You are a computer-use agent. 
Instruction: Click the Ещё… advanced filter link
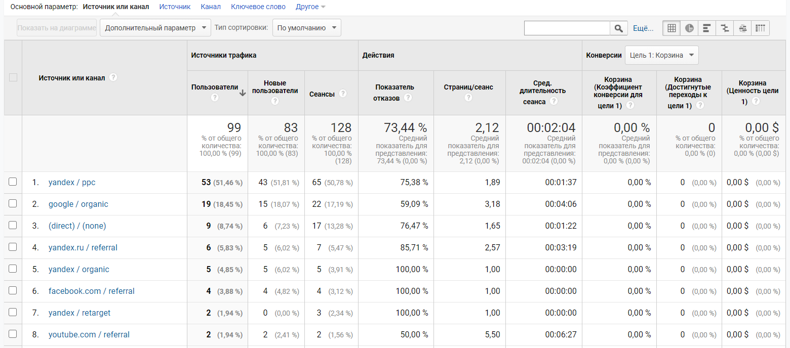(x=643, y=28)
